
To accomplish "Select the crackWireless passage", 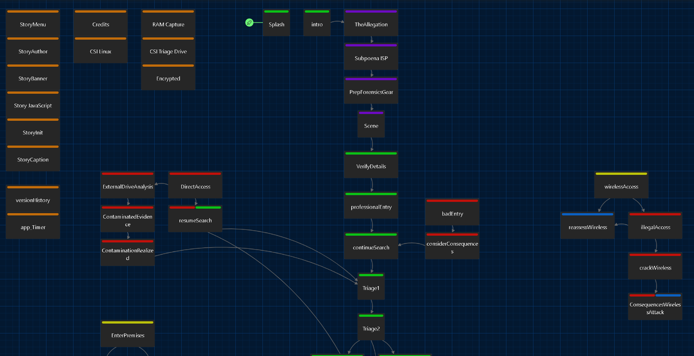I will tap(655, 266).
